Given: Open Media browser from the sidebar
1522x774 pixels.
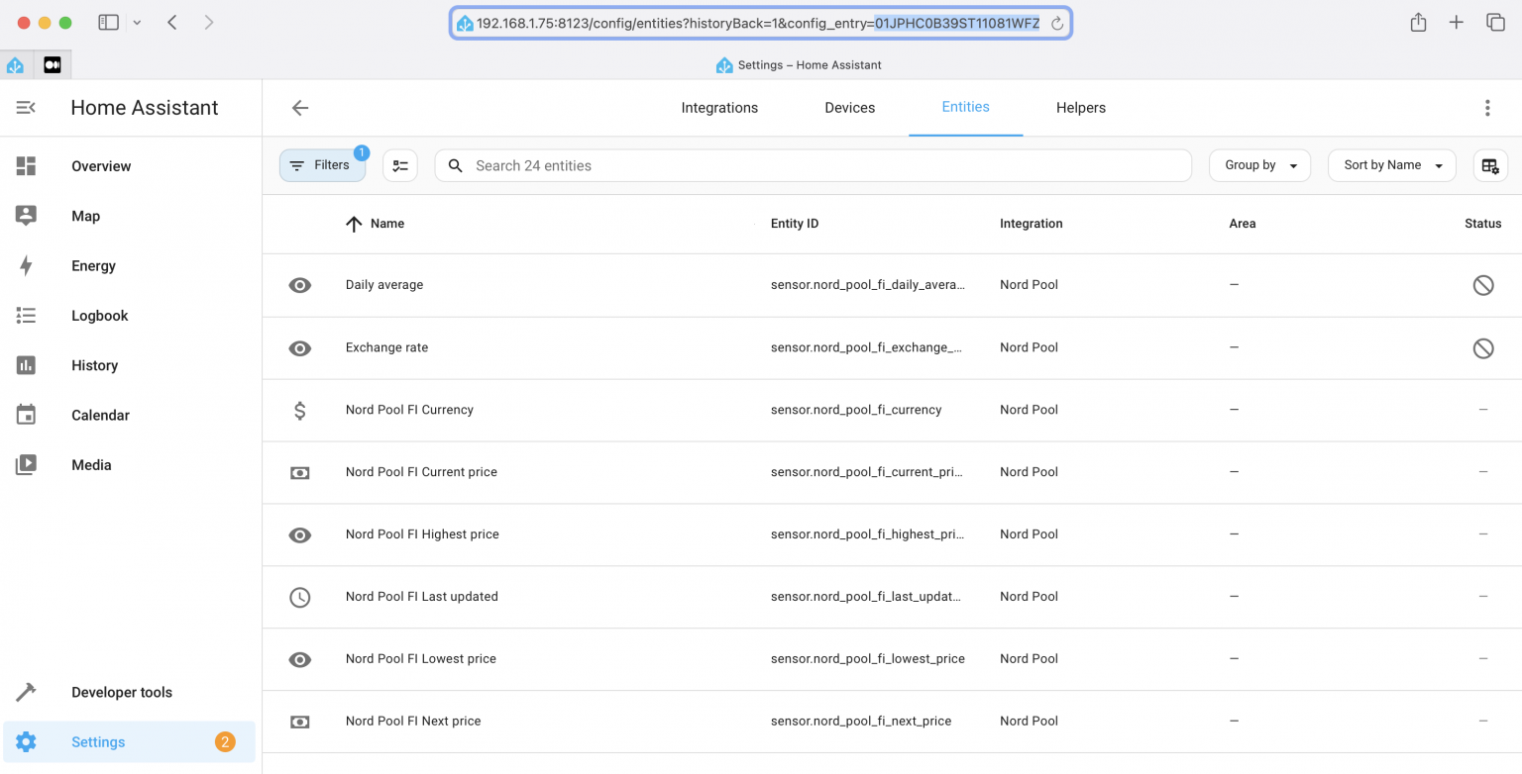Looking at the screenshot, I should point(91,464).
